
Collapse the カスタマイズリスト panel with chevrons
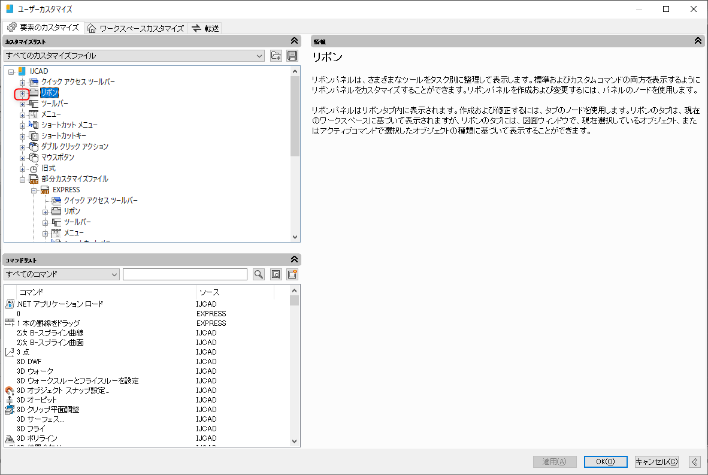294,41
